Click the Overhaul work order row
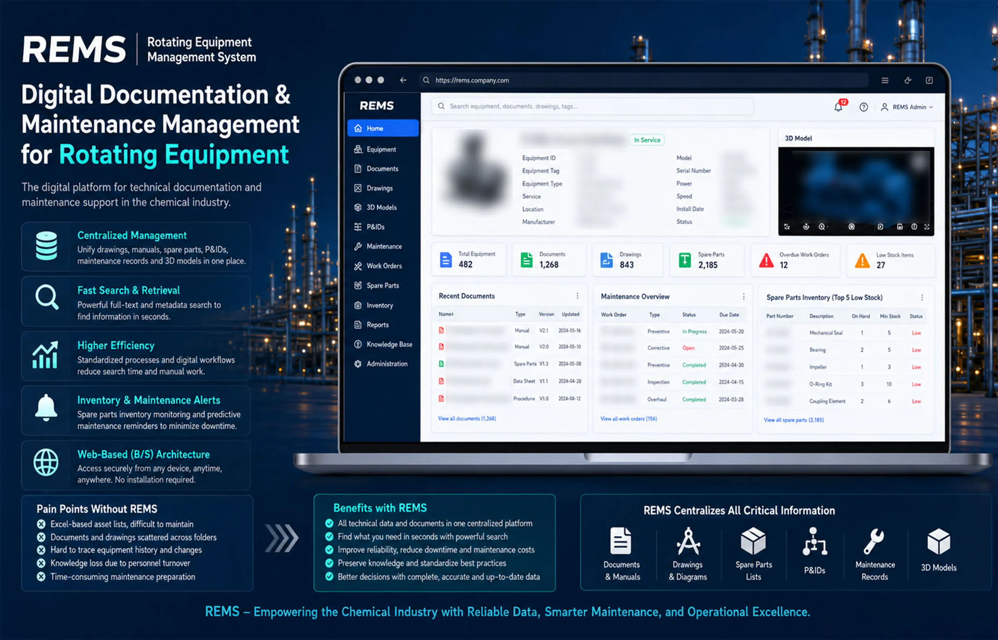The height and width of the screenshot is (640, 998). [x=672, y=400]
